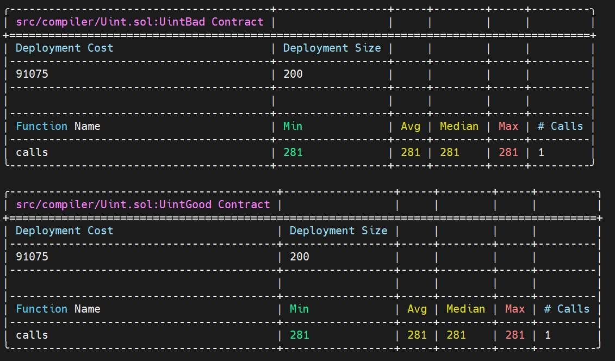Screen dimensions: 615x361
Task: Click green Min header in UintBad table
Action: click(x=293, y=126)
